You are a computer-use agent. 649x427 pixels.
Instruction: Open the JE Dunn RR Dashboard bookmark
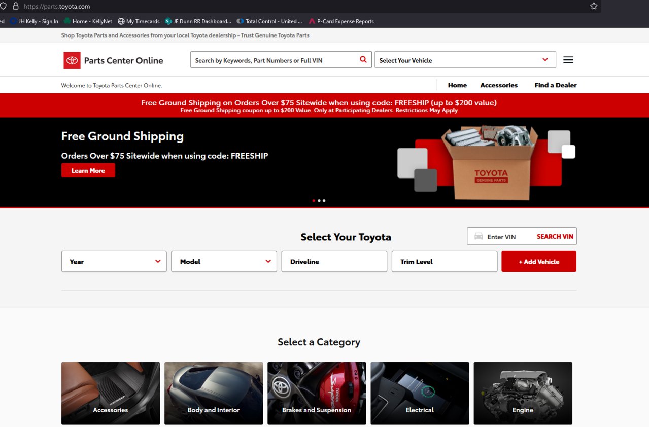(x=198, y=21)
